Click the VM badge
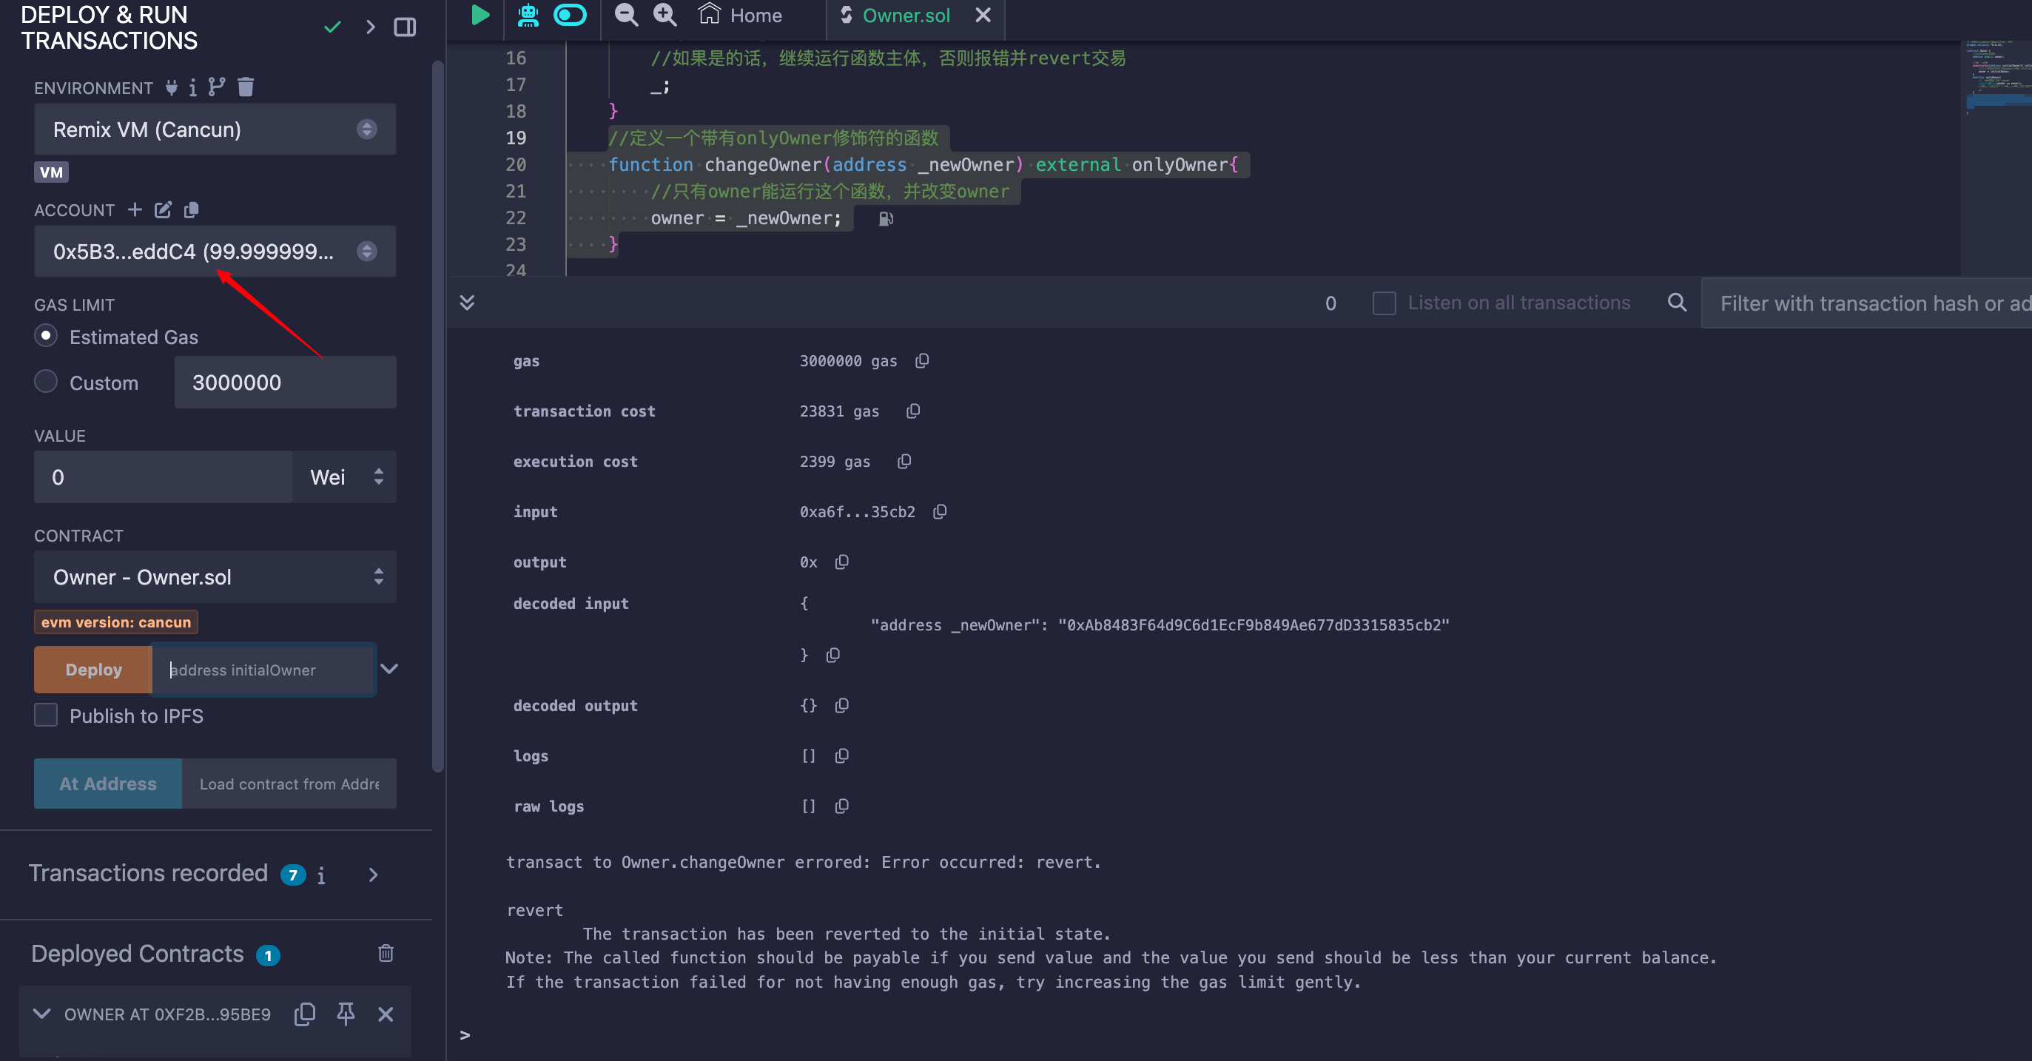Image resolution: width=2032 pixels, height=1061 pixels. [x=51, y=172]
